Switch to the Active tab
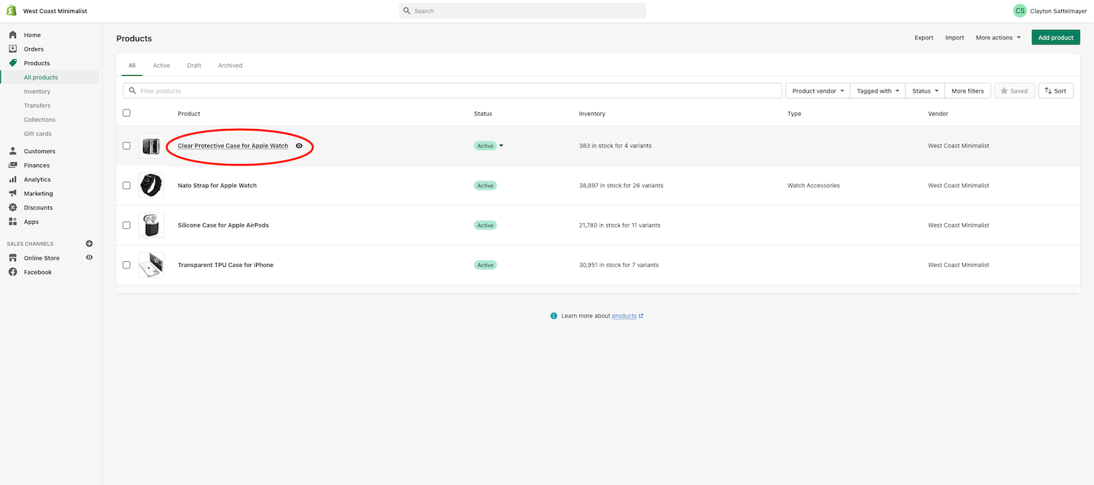The width and height of the screenshot is (1094, 485). click(x=161, y=66)
